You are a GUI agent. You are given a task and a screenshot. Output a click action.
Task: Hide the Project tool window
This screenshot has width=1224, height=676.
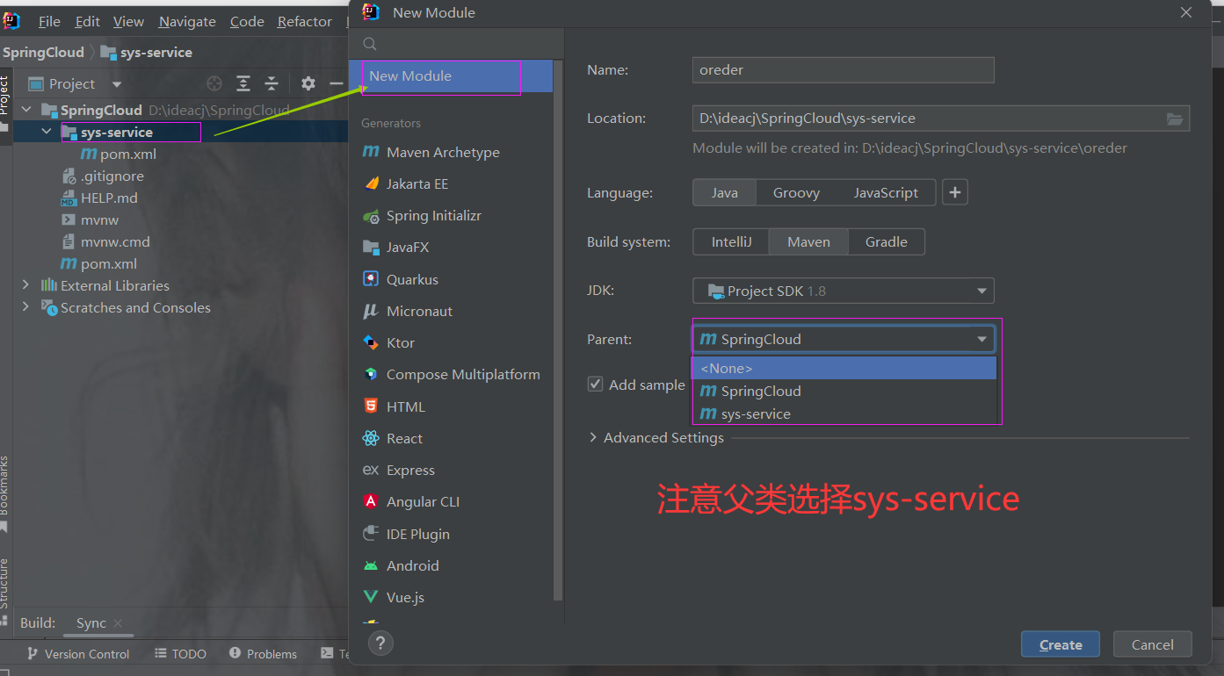pos(337,83)
